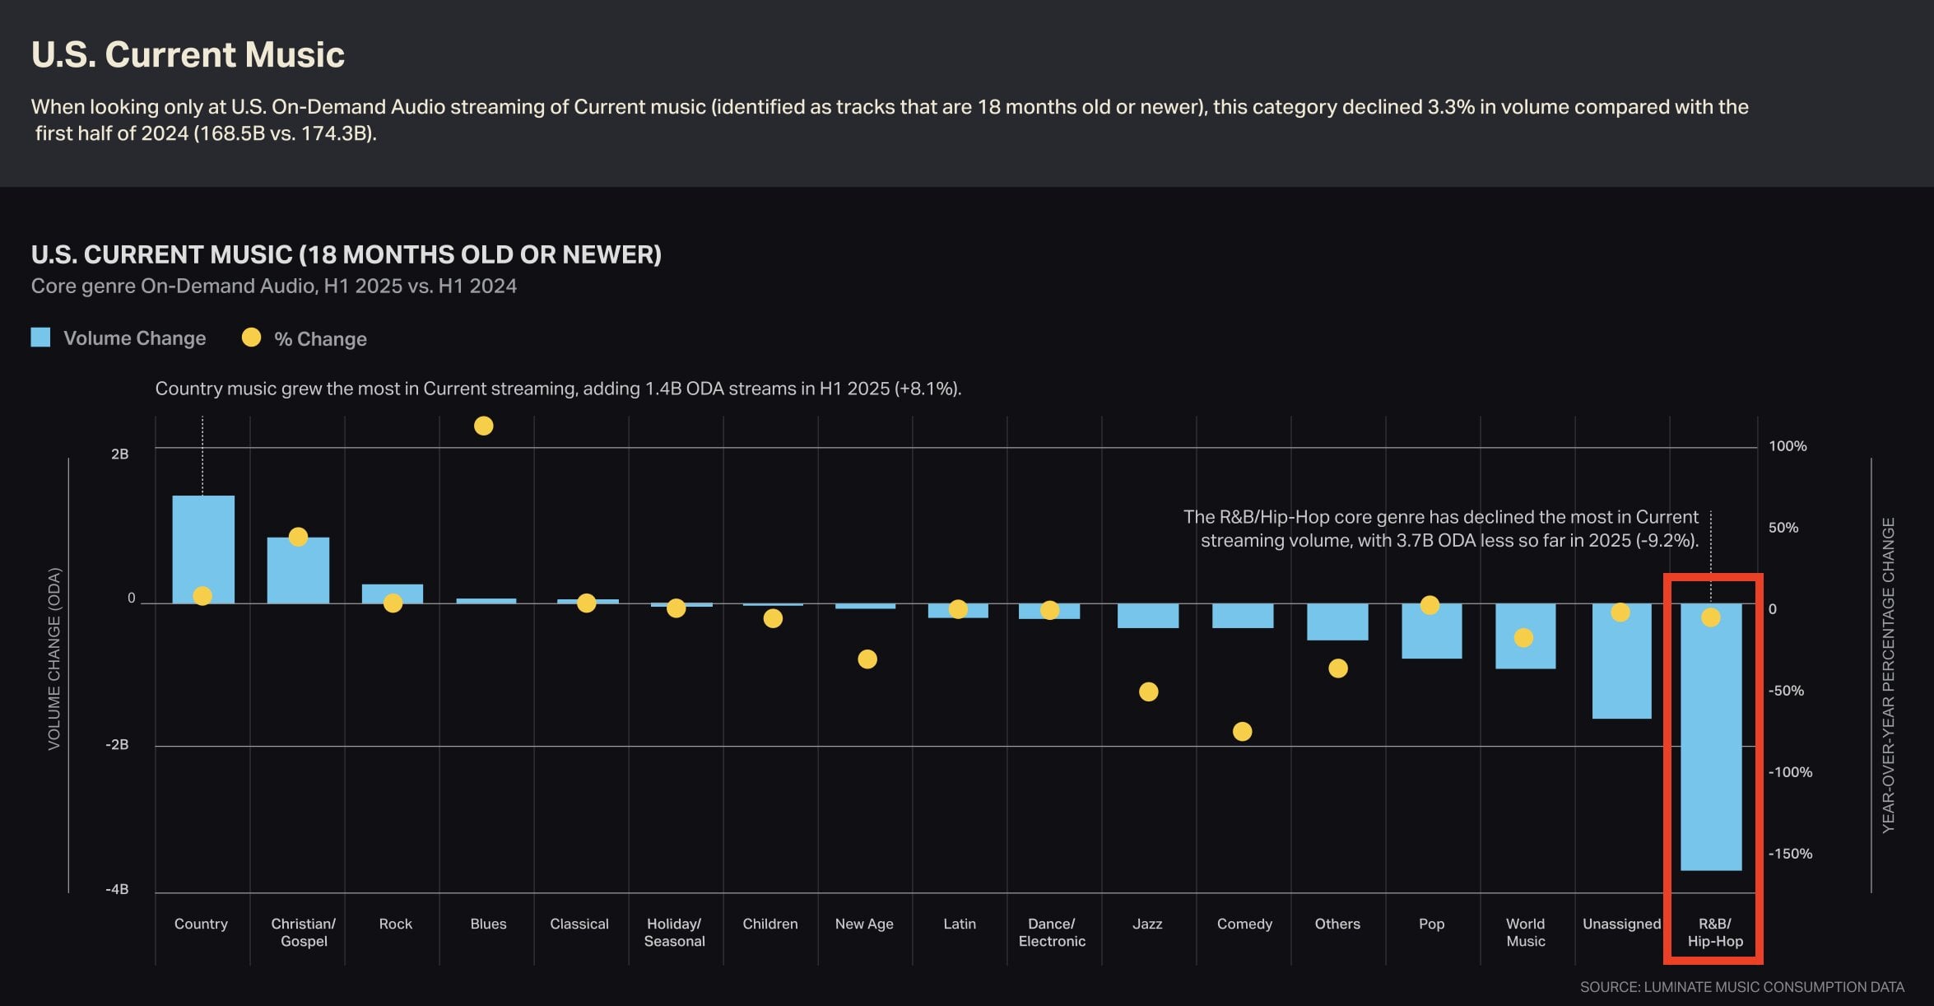Image resolution: width=1934 pixels, height=1006 pixels.
Task: Click the Children percent change dot
Action: [773, 618]
